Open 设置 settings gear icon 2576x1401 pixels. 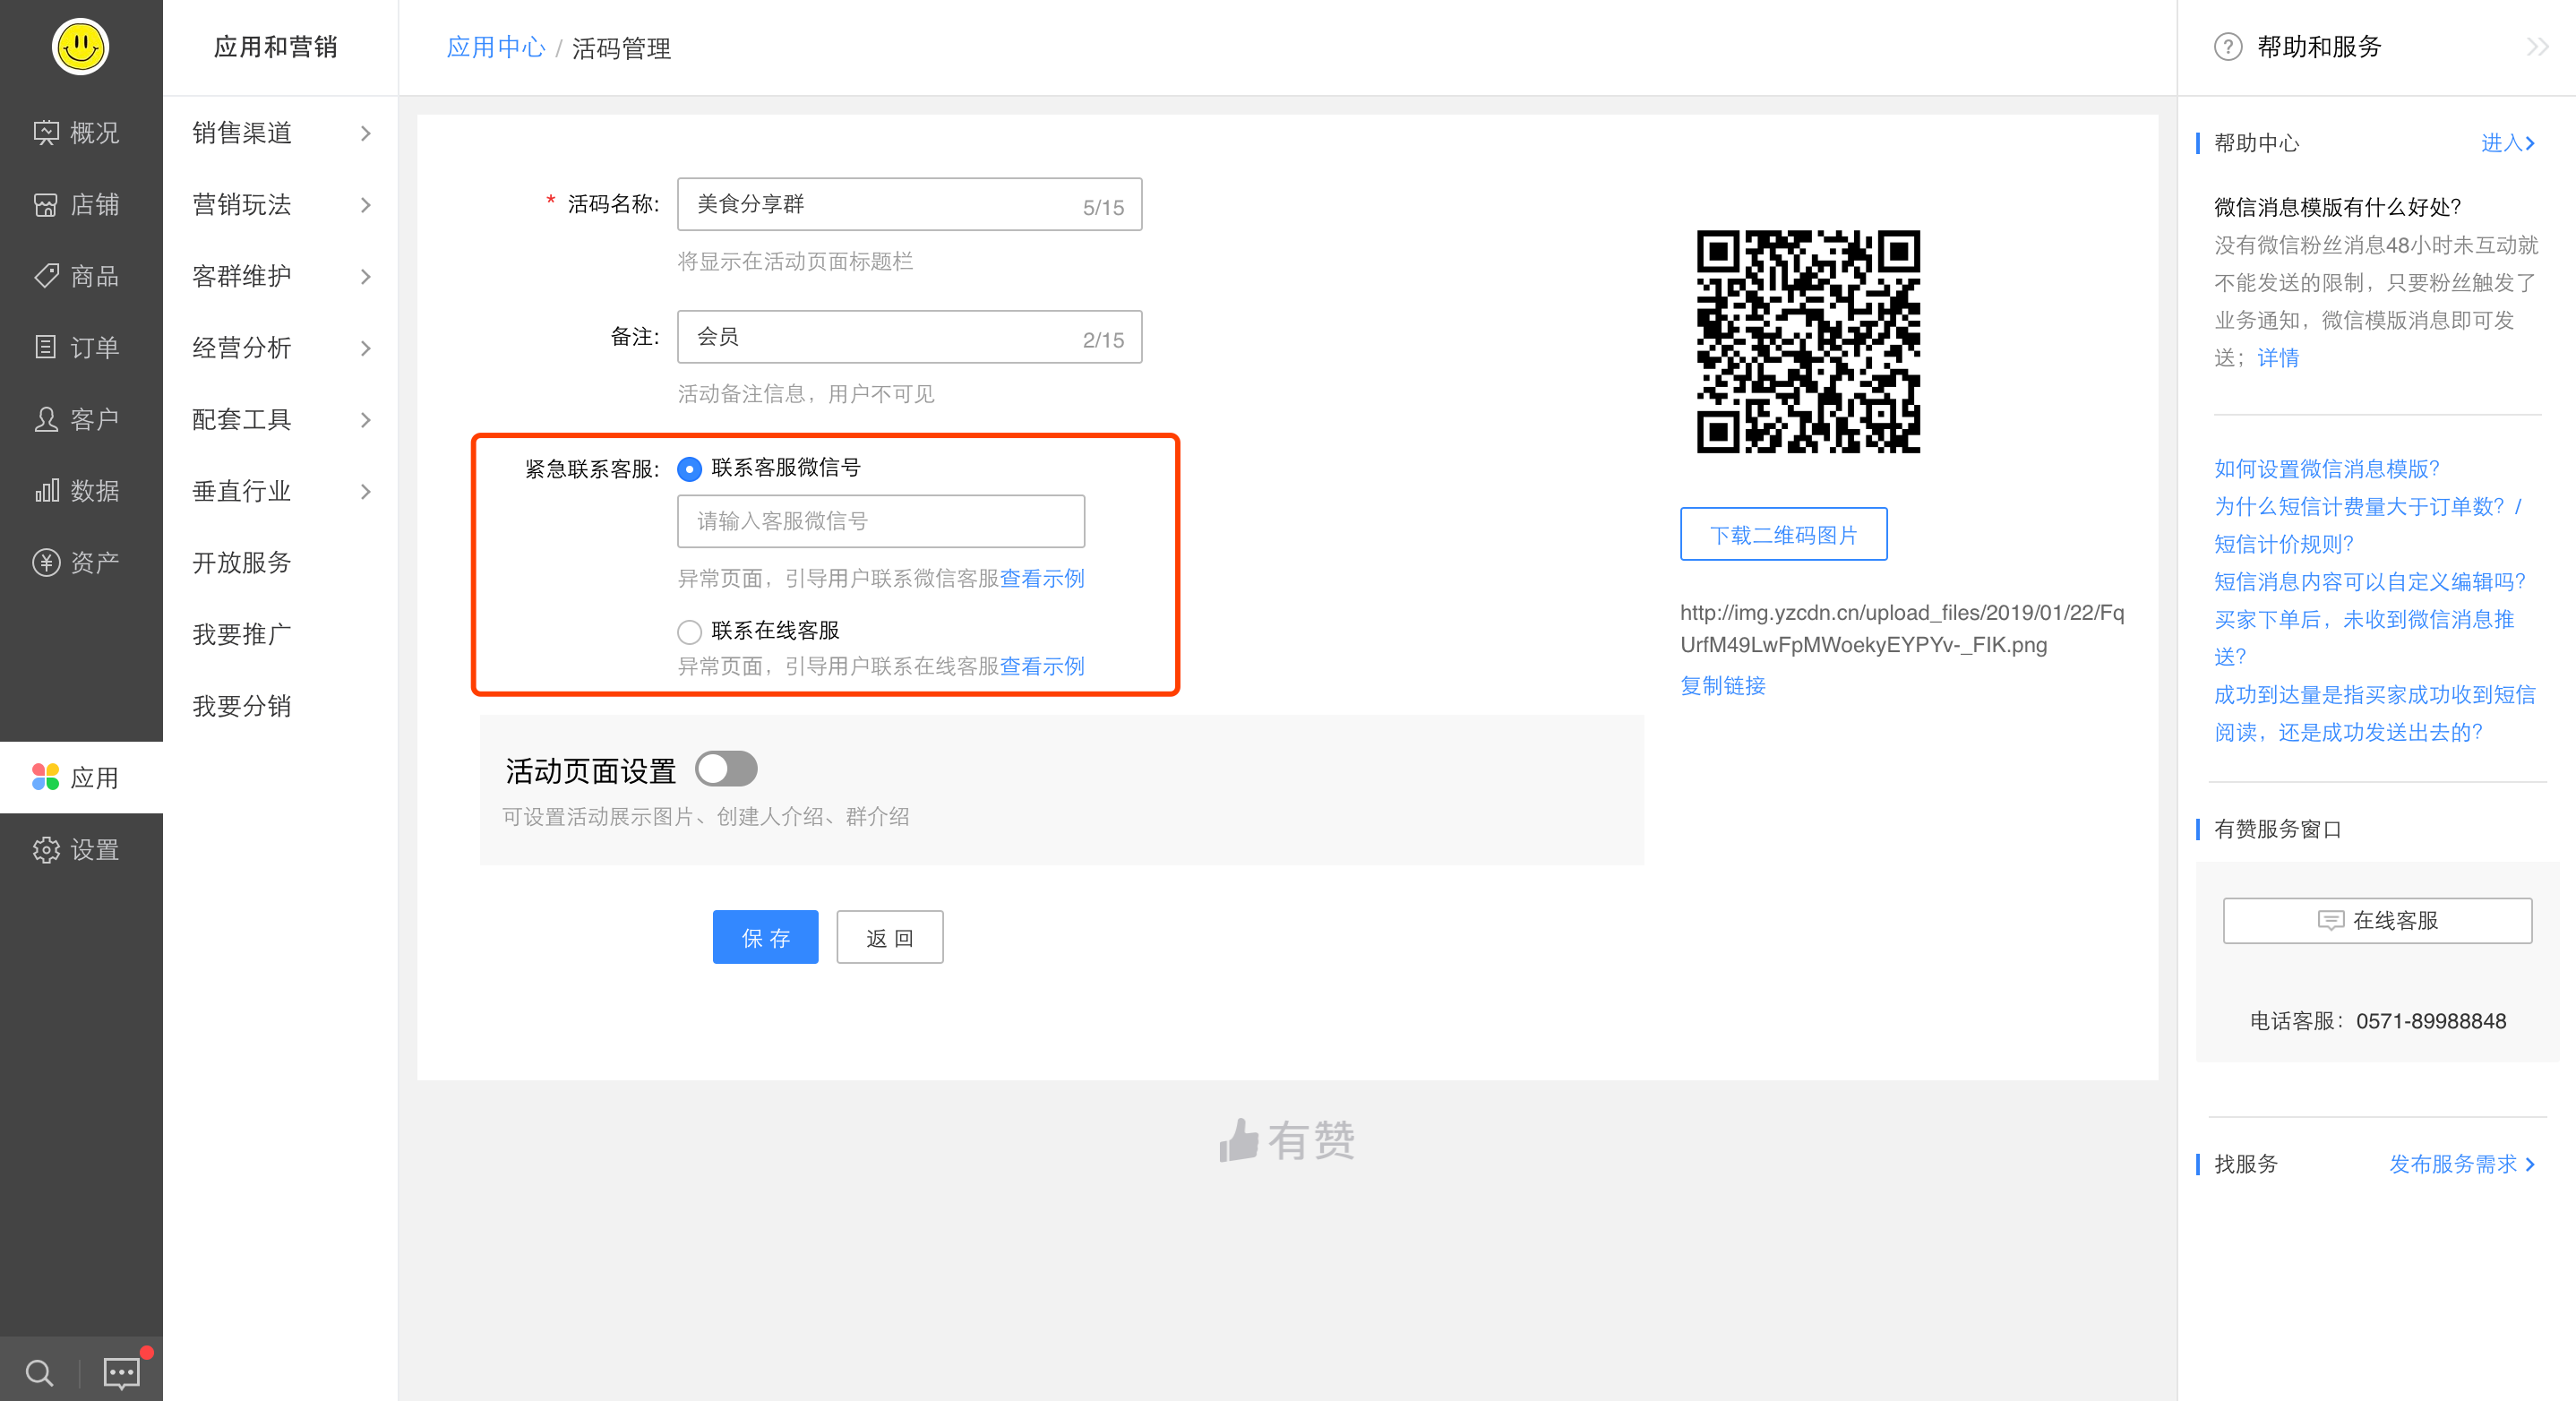pos(46,849)
